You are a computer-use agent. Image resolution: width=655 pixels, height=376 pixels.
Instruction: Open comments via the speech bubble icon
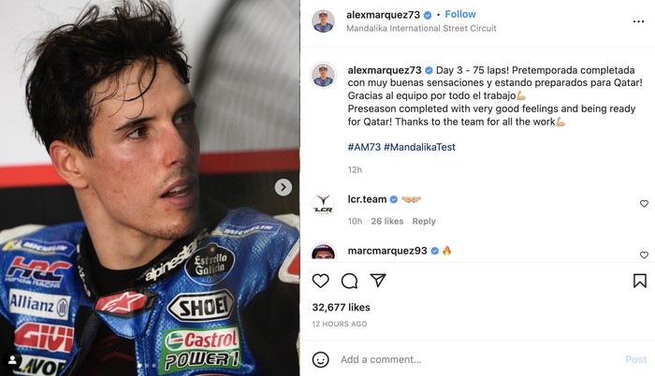pyautogui.click(x=349, y=281)
